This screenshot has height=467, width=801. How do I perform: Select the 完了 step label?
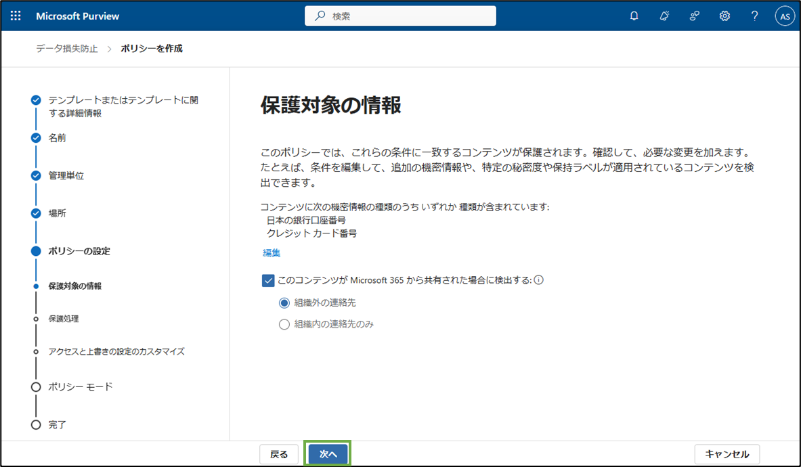(57, 424)
